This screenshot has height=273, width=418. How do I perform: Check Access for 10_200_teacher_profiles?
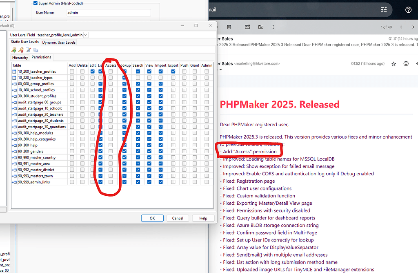point(111,72)
